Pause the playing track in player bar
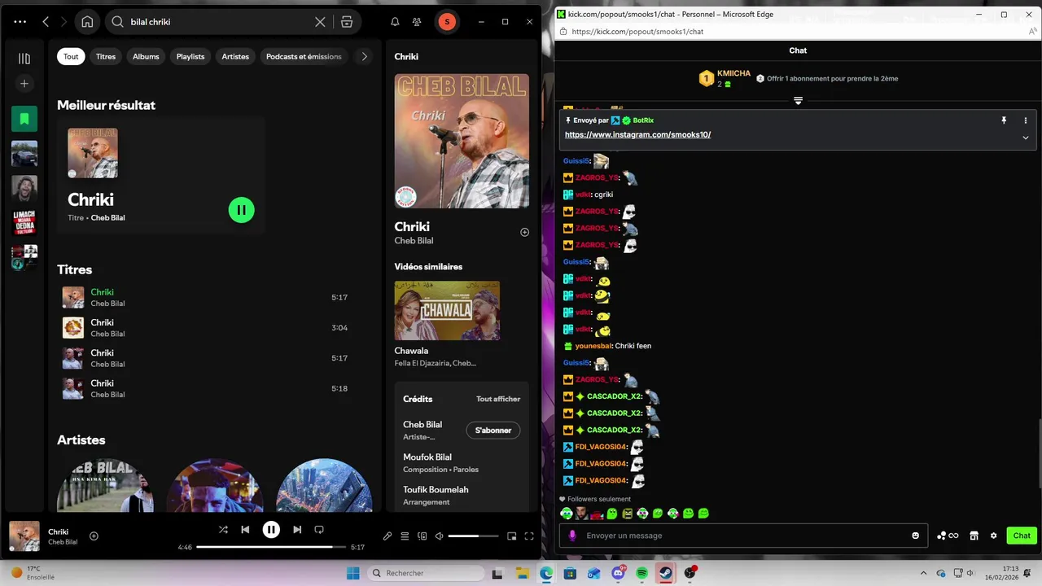This screenshot has width=1042, height=586. [271, 529]
